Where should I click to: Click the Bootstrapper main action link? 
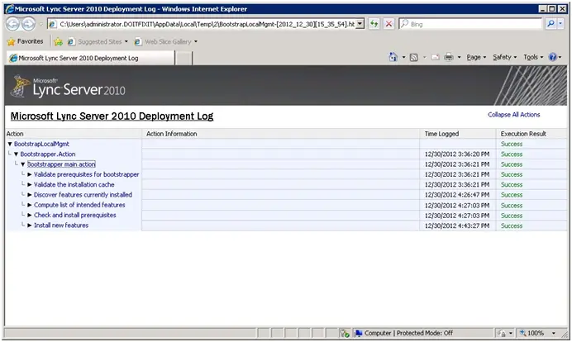click(61, 164)
